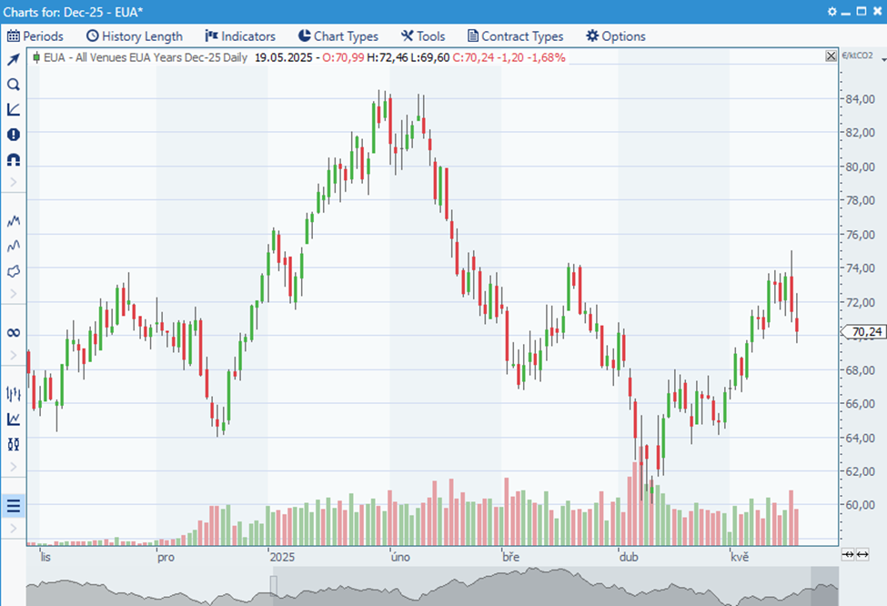Open the Chart Types menu
This screenshot has width=887, height=606.
338,36
